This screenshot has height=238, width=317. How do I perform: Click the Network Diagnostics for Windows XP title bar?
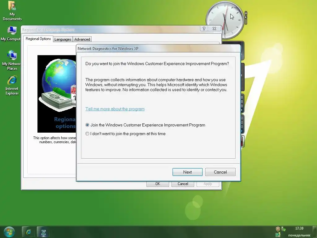158,49
